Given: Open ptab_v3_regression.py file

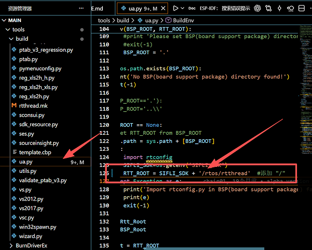Looking at the screenshot, I should tap(46, 50).
